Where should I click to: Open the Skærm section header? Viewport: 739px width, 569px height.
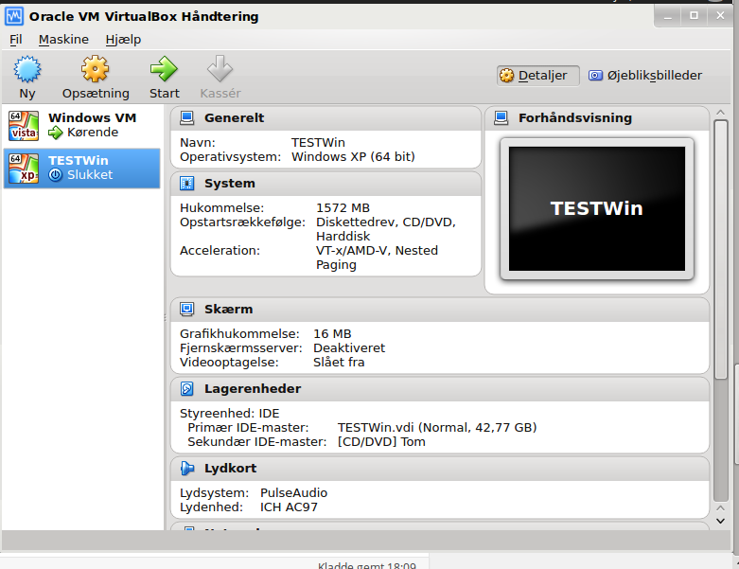tap(440, 310)
